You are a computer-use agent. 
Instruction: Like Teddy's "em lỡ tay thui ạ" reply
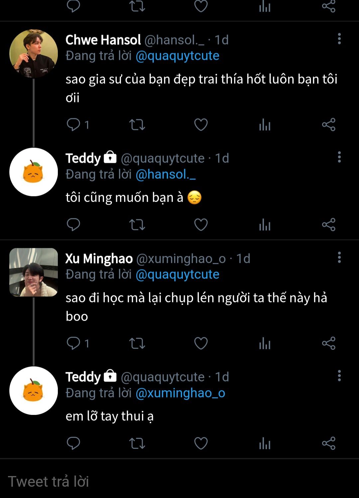[x=201, y=443]
